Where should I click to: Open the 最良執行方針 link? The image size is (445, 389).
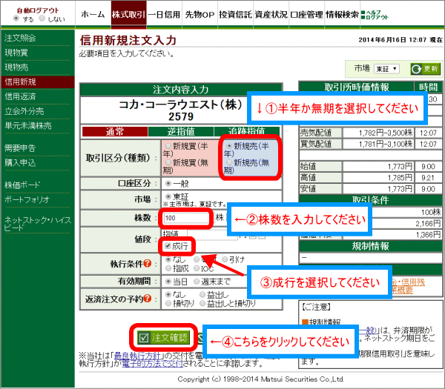[x=138, y=356]
